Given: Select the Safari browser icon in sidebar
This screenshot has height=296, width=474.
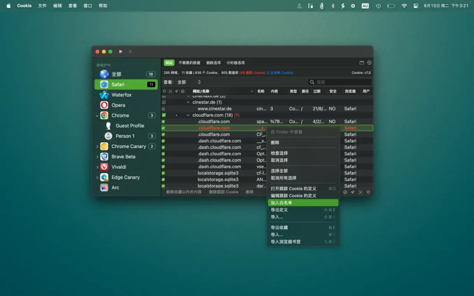Looking at the screenshot, I should pos(104,84).
